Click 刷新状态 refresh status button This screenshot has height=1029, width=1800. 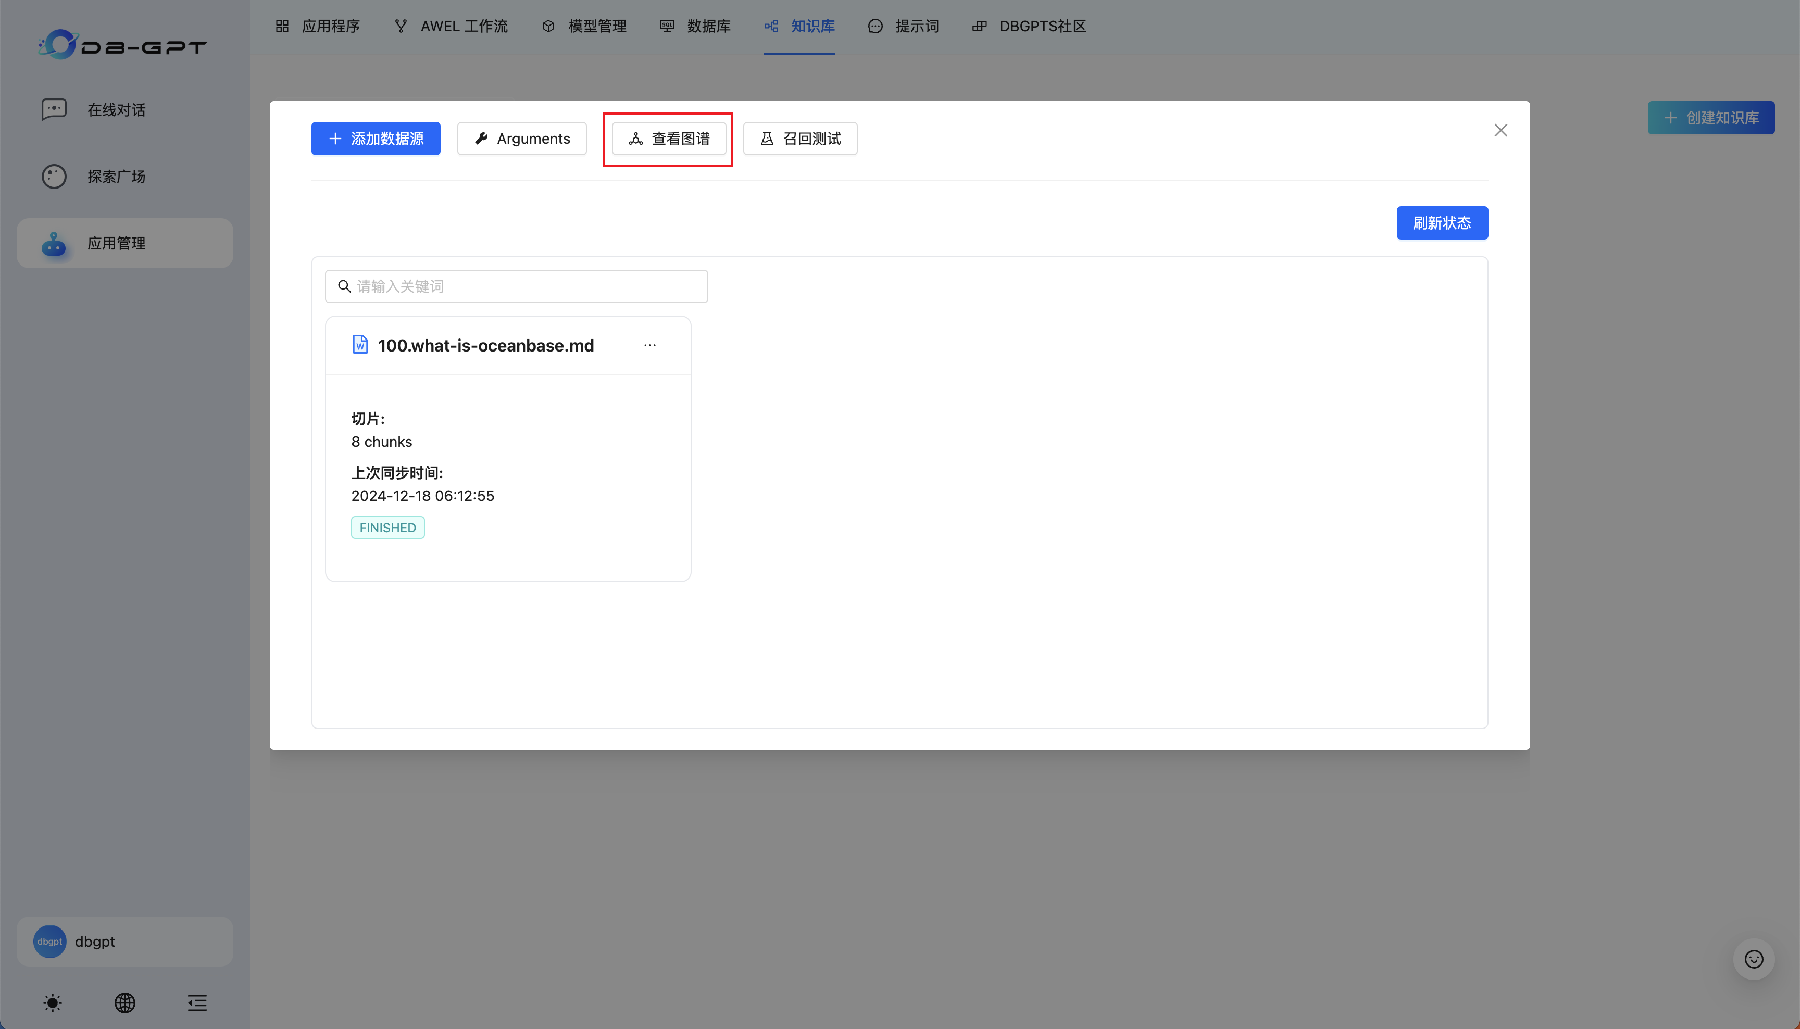(1442, 223)
